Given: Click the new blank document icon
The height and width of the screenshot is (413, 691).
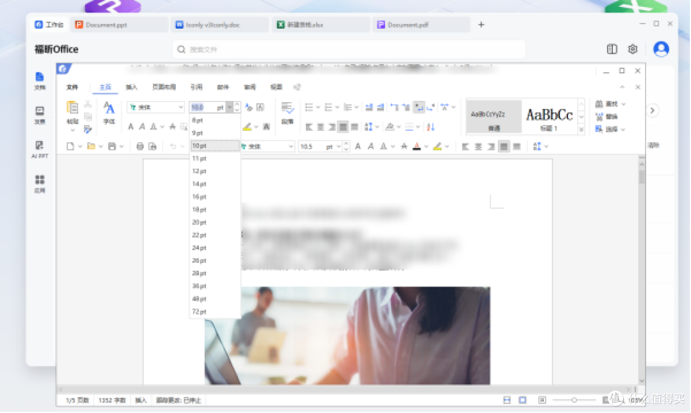Looking at the screenshot, I should click(x=70, y=146).
